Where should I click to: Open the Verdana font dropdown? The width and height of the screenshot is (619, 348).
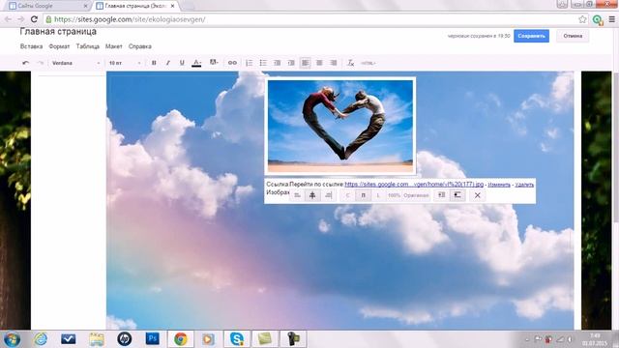(x=75, y=63)
